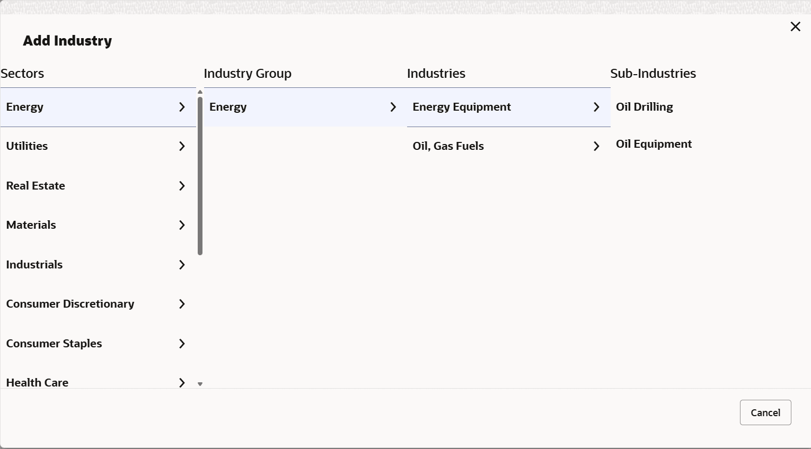This screenshot has height=449, width=811.
Task: Click the scroll down arrow in Sectors
Action: point(200,384)
